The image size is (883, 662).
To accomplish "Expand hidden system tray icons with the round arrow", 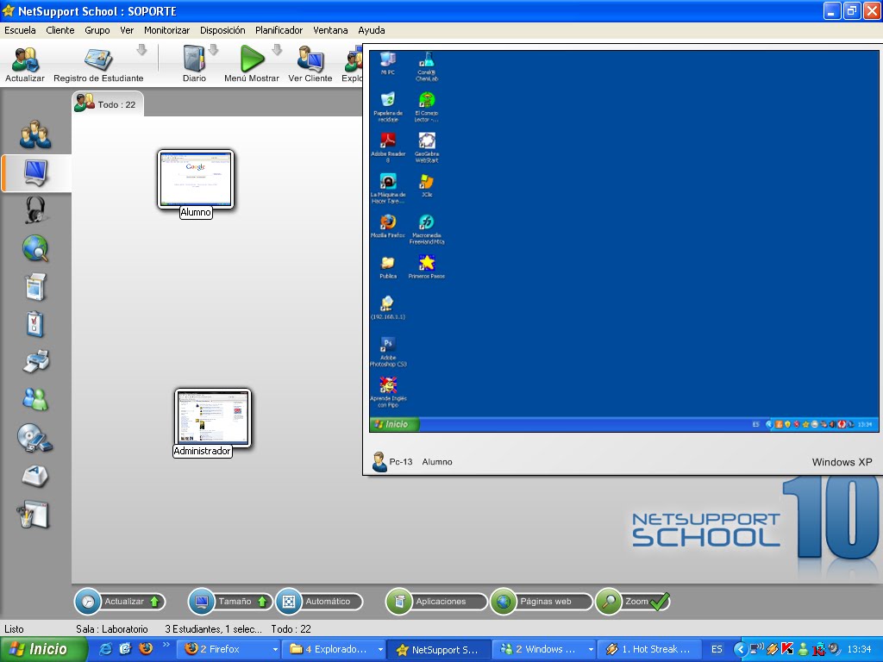I will pyautogui.click(x=741, y=650).
